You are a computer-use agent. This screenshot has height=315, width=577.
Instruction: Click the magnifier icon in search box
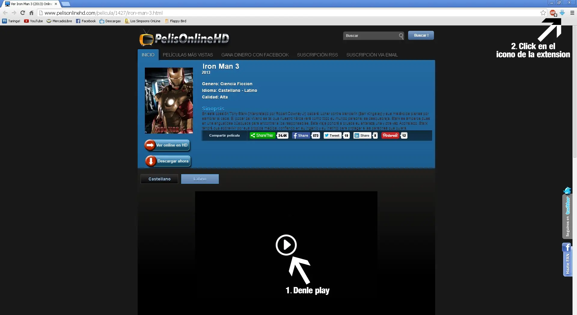[x=401, y=36]
